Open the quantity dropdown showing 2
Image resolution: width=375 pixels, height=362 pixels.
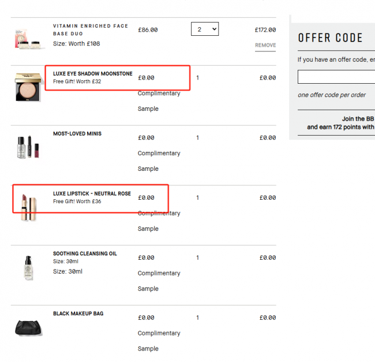click(x=205, y=29)
